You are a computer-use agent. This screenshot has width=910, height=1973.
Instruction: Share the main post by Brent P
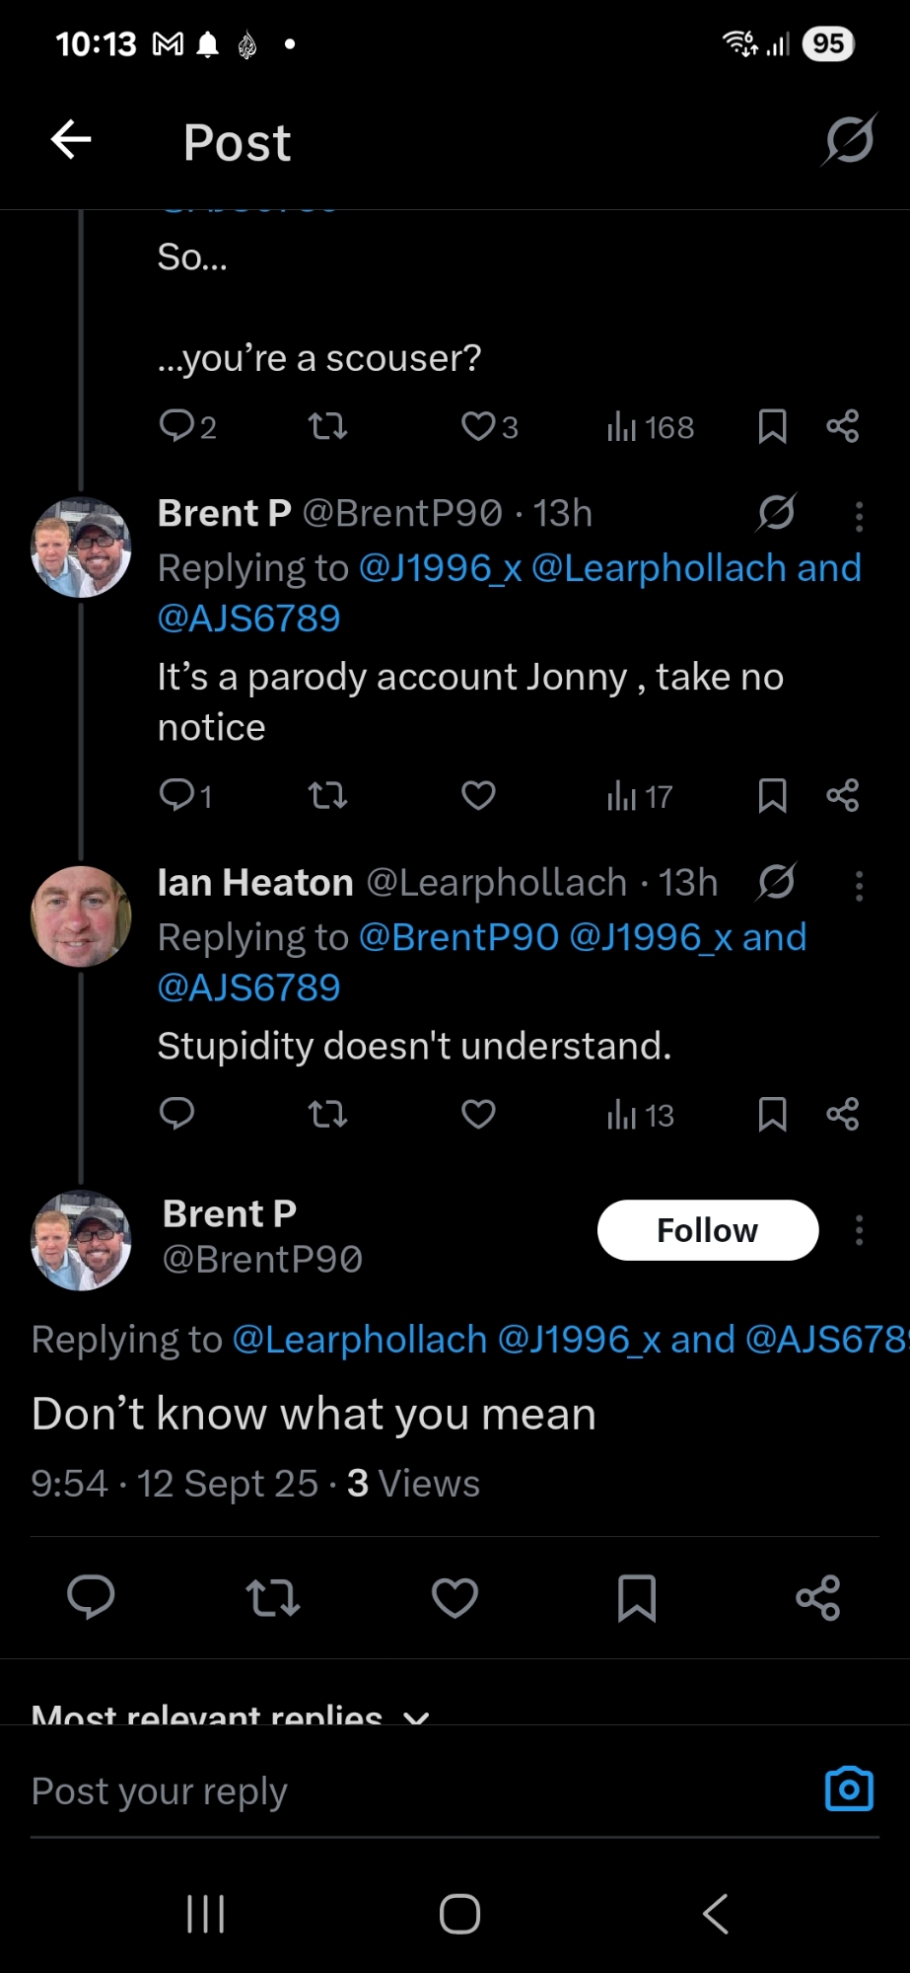coord(818,1598)
